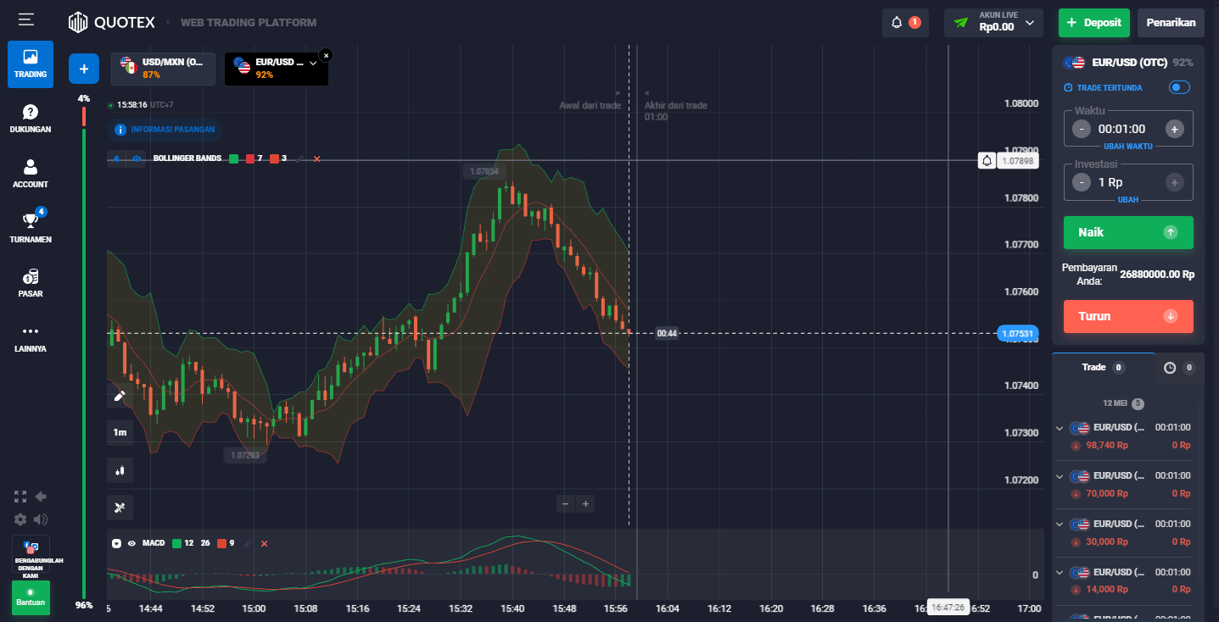
Task: Open 1m timeframe selector
Action: (120, 432)
